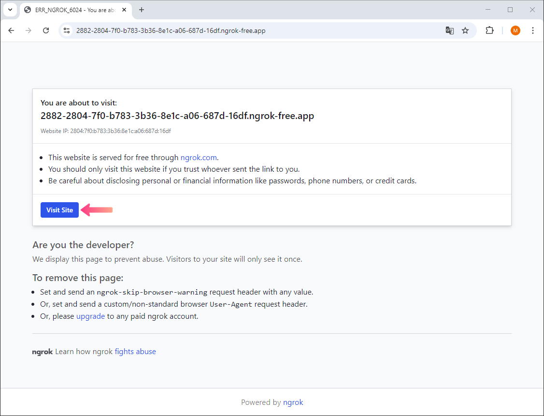Image resolution: width=544 pixels, height=416 pixels.
Task: Open the fights abuse link
Action: click(135, 351)
